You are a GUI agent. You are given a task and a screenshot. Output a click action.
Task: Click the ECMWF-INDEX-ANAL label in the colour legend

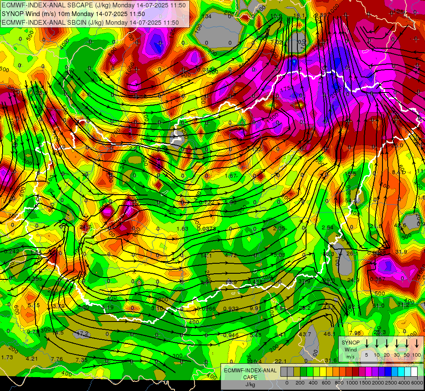[250, 371]
